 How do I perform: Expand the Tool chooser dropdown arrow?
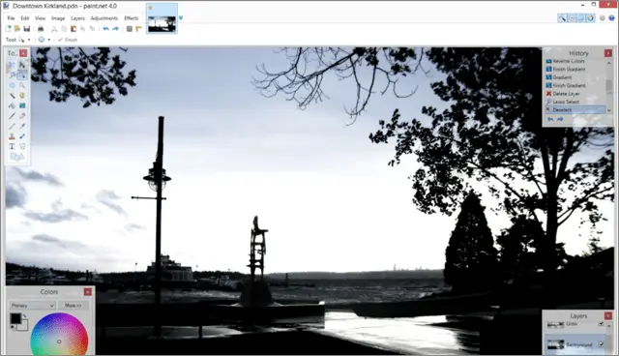click(29, 40)
